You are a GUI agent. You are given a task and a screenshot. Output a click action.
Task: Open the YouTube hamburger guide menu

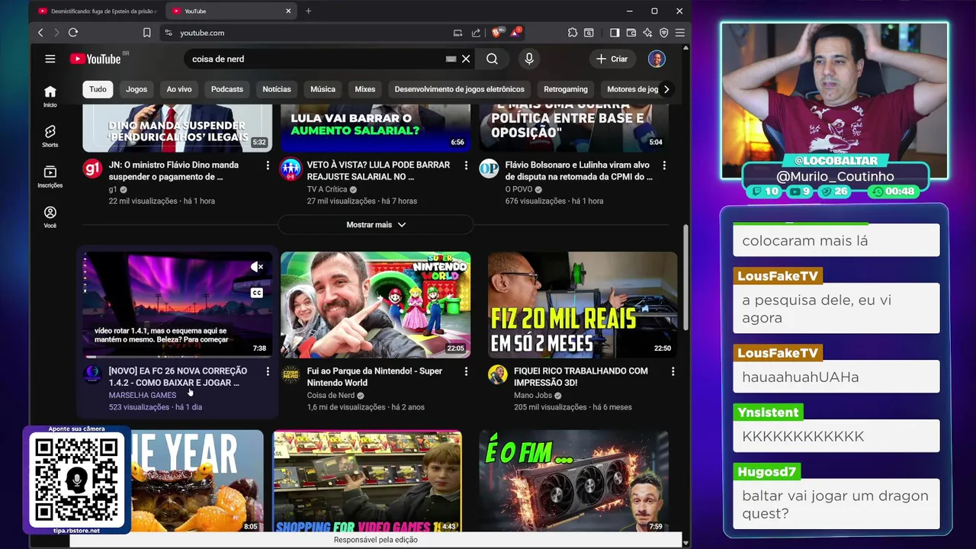(x=50, y=59)
